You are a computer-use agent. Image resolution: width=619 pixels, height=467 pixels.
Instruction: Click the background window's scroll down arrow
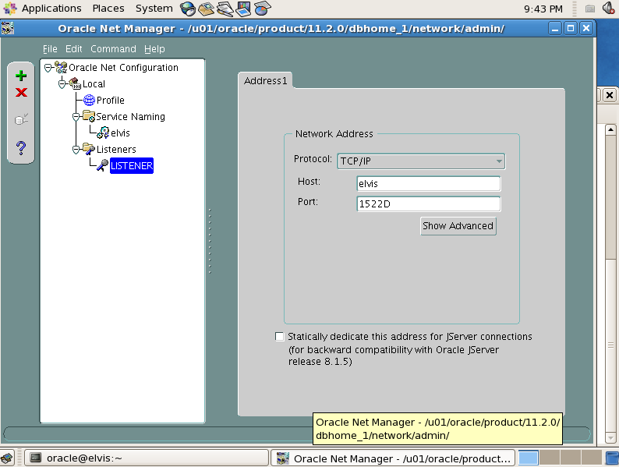610,437
